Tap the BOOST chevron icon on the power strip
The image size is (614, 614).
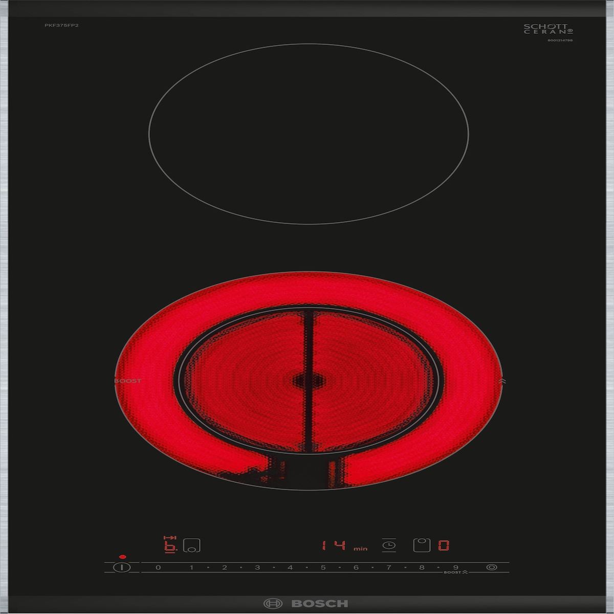(465, 572)
